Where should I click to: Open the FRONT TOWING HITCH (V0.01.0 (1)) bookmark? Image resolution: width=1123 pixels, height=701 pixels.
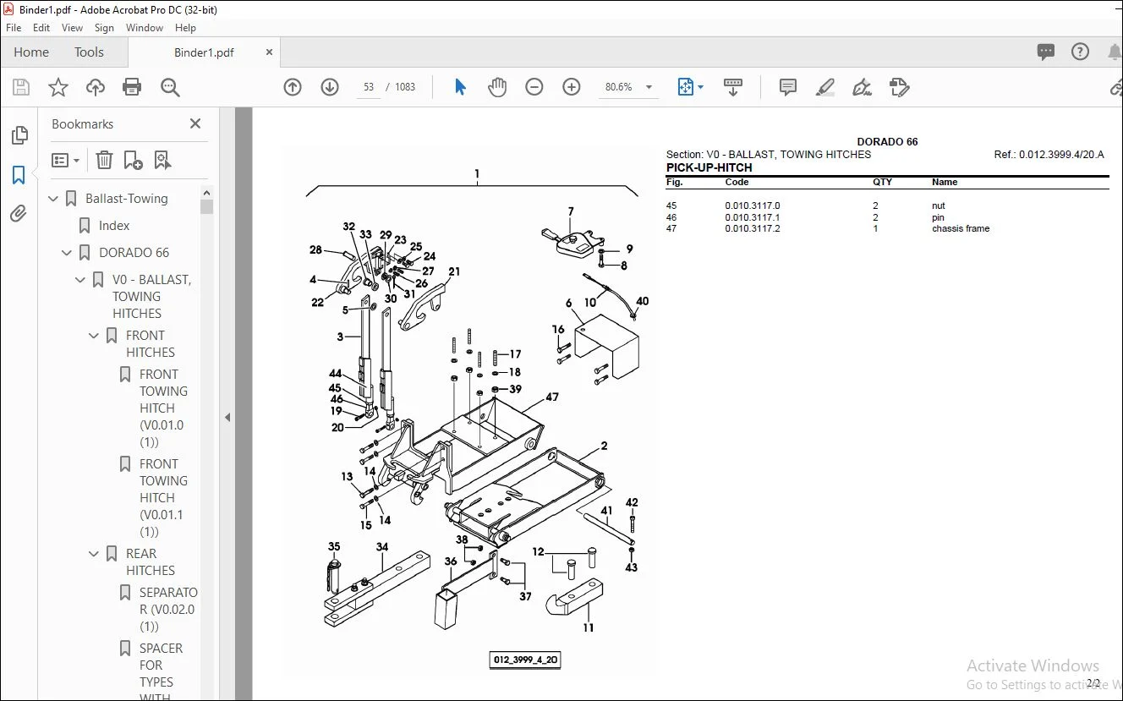point(163,408)
